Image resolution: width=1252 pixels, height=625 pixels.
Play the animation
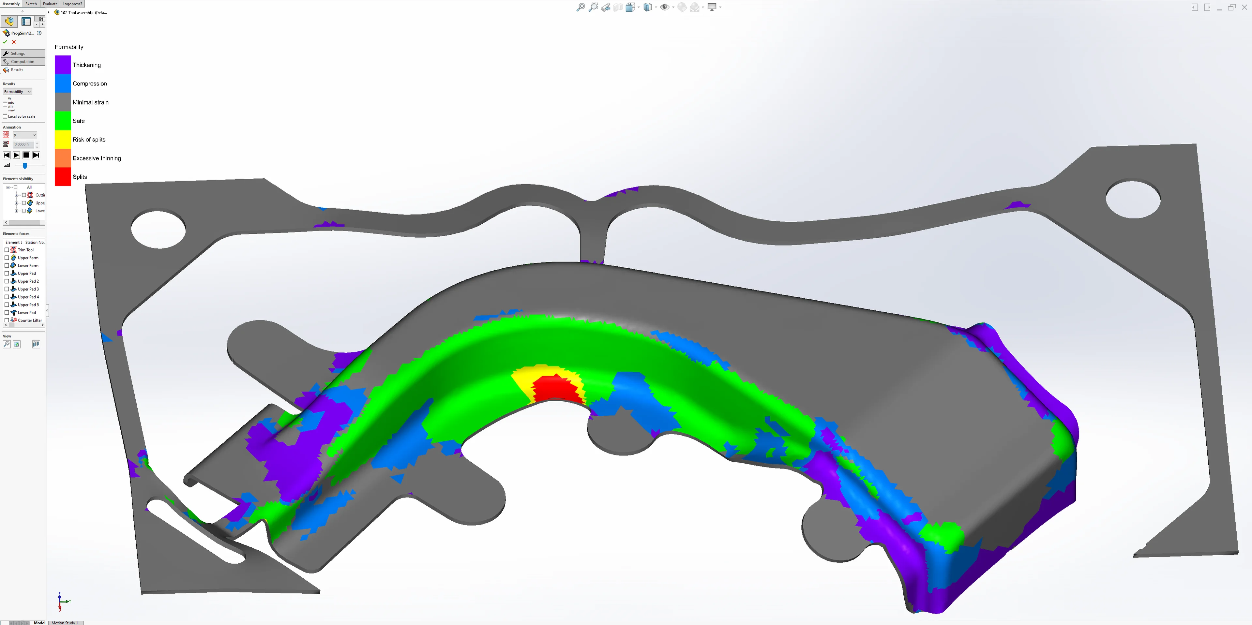(17, 155)
